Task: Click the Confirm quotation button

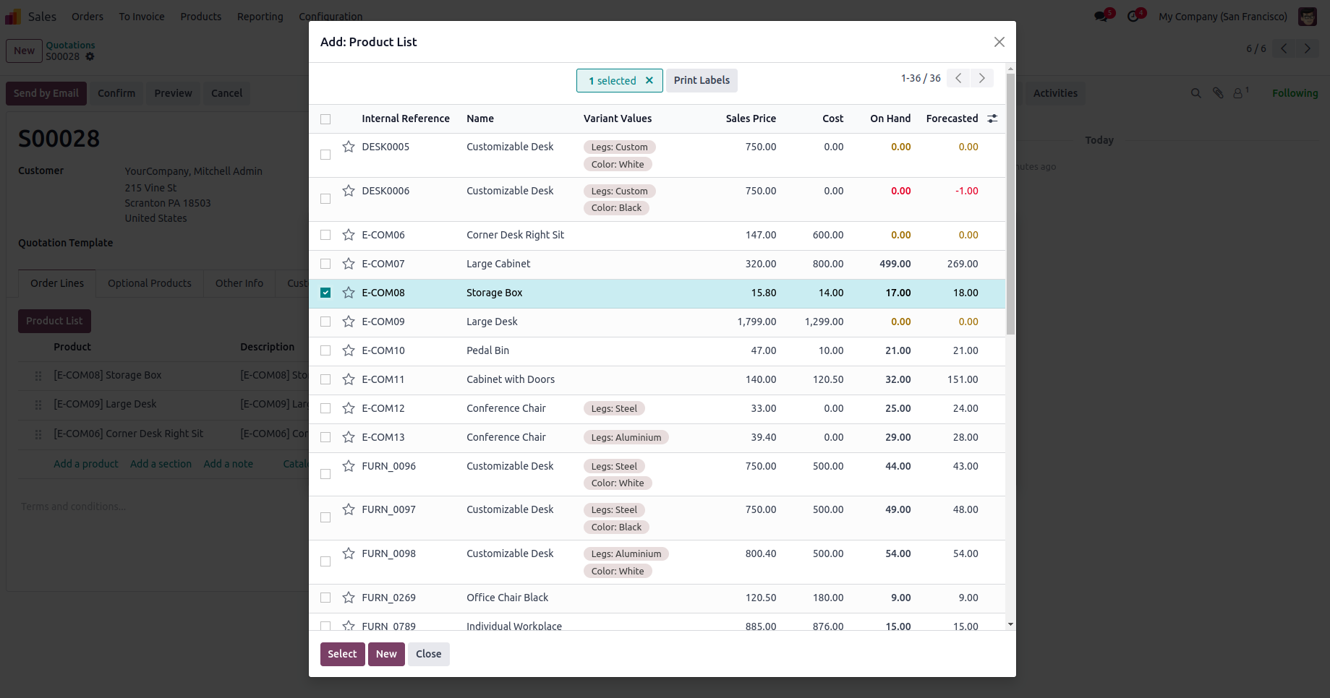Action: click(x=116, y=93)
